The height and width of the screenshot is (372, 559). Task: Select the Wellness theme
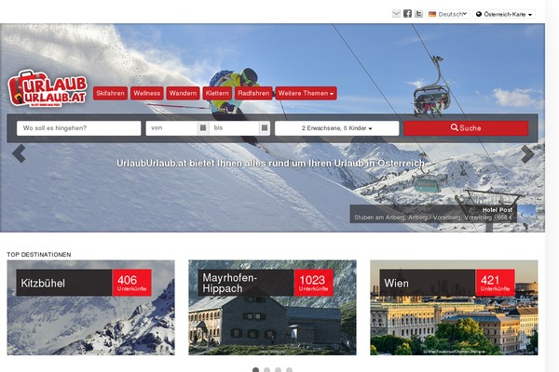pyautogui.click(x=147, y=93)
